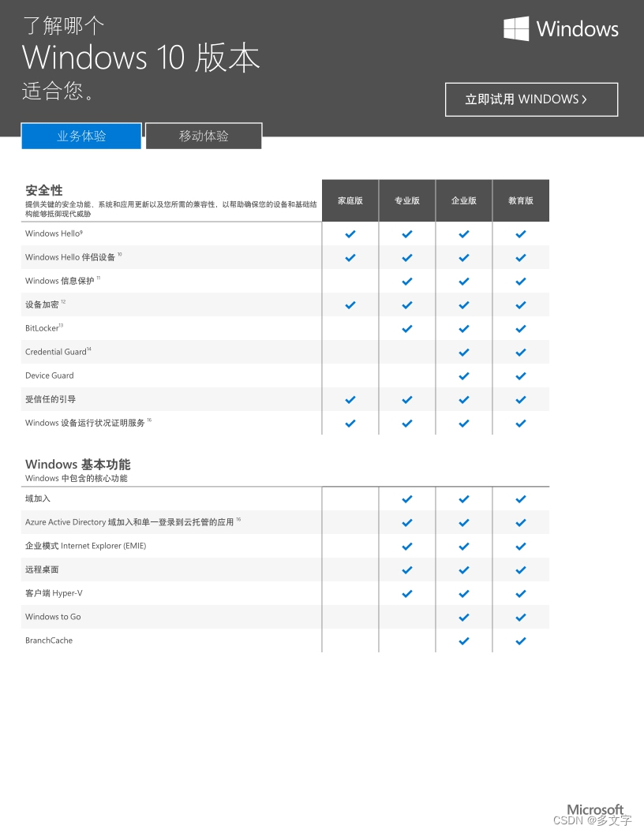Click 客户端 Hyper-V checkmark under 专业版
The image size is (644, 833).
pyautogui.click(x=407, y=593)
